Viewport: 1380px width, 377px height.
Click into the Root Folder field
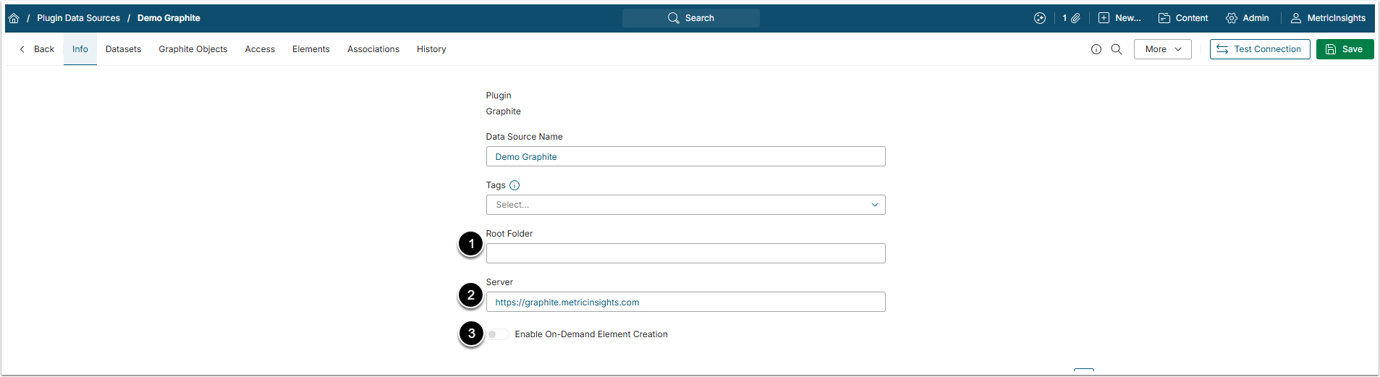coord(685,253)
